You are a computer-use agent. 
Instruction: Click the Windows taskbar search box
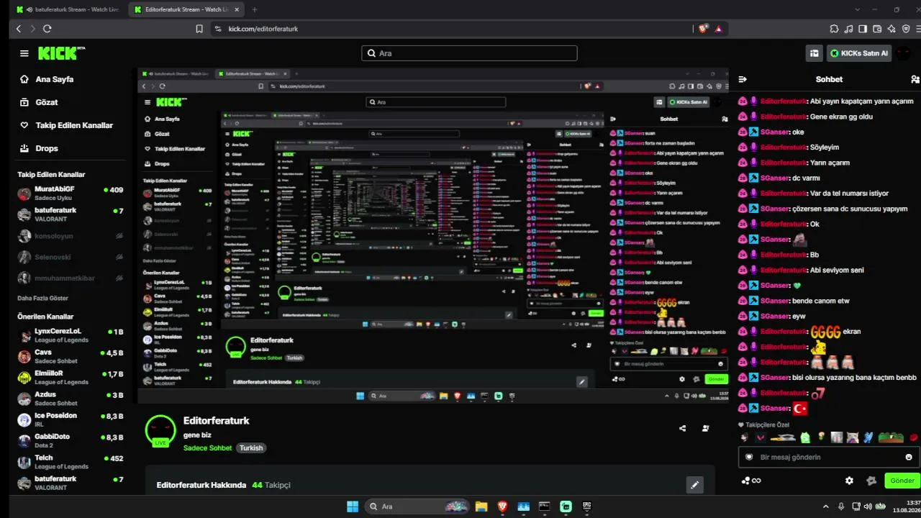[x=417, y=506]
